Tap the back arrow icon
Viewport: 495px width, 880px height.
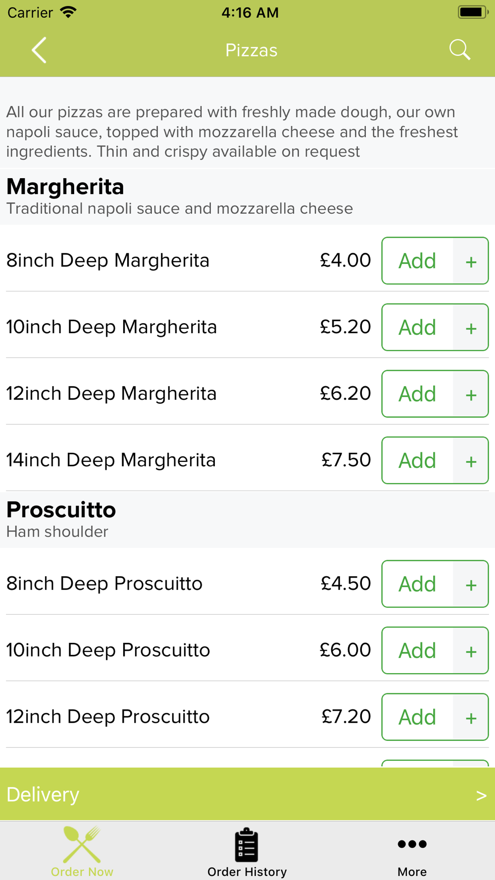point(39,50)
